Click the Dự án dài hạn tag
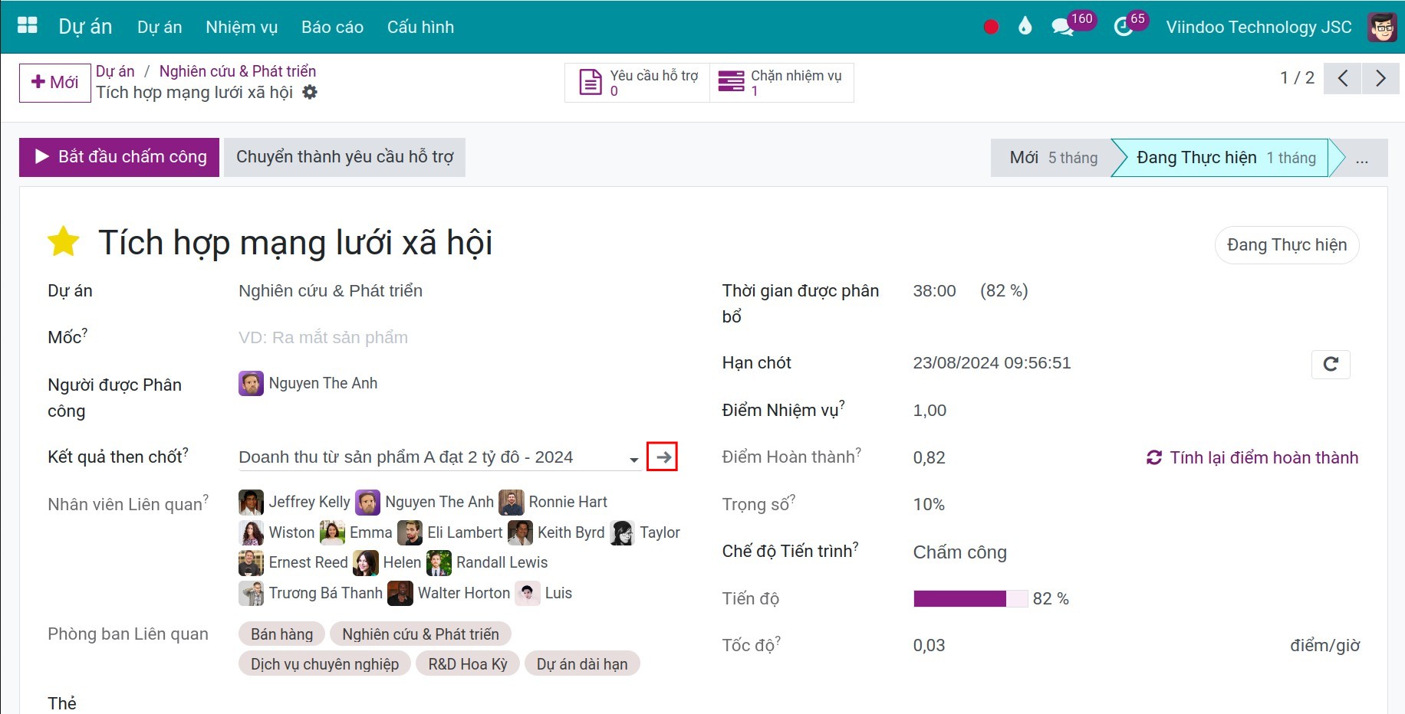The width and height of the screenshot is (1405, 714). pyautogui.click(x=582, y=664)
